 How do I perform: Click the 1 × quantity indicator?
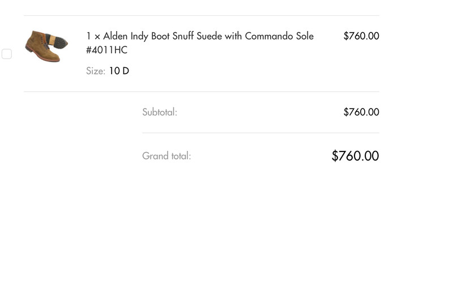point(93,36)
